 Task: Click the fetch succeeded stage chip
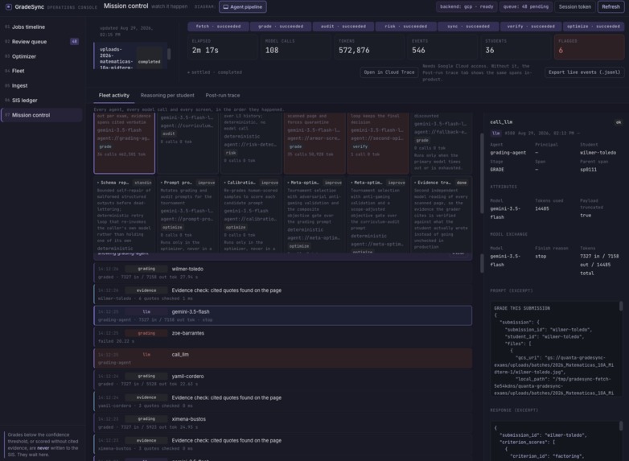click(x=218, y=27)
